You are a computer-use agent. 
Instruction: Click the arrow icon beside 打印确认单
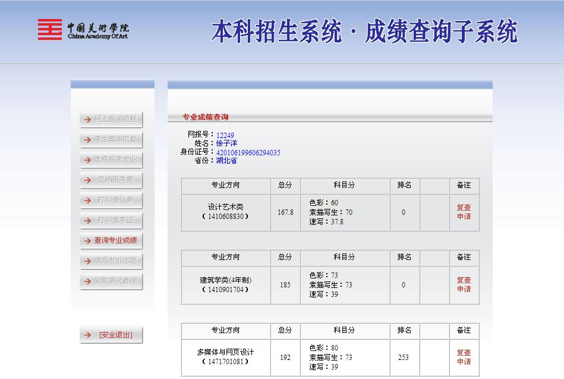pos(87,200)
